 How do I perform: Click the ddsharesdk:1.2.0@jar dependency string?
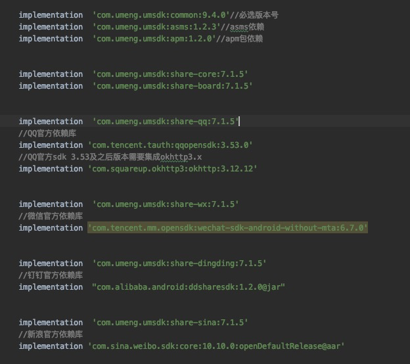[189, 287]
